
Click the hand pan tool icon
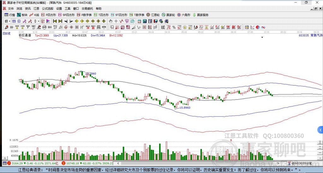pos(111,21)
